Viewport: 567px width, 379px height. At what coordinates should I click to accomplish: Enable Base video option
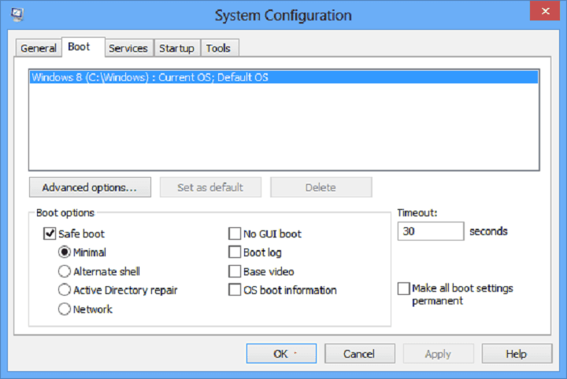pyautogui.click(x=235, y=271)
